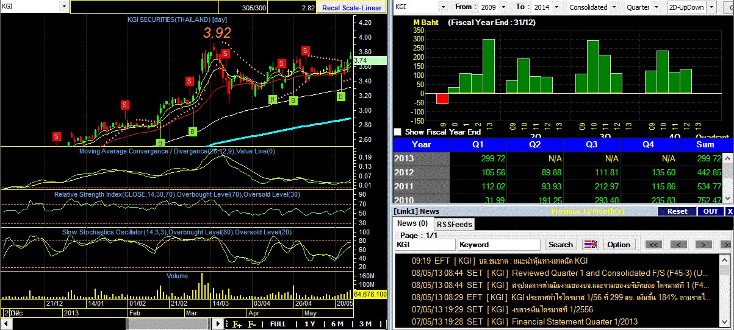This screenshot has height=330, width=734.
Task: Open the 08:29 EFT KGI news item
Action: point(559,297)
